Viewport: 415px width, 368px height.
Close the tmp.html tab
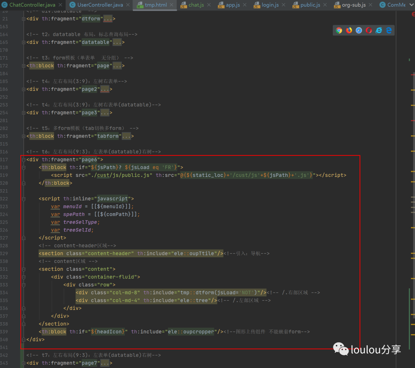coord(171,5)
